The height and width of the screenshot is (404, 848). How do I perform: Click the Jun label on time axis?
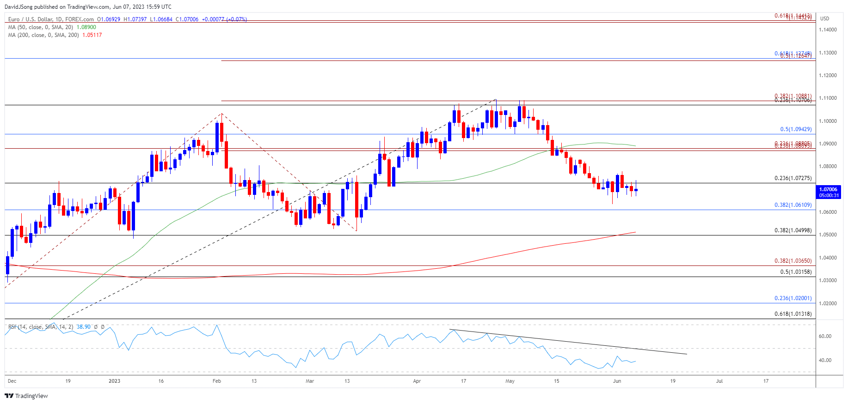click(x=617, y=381)
